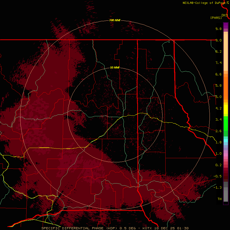This screenshot has width=230, height=230.
Task: Click the 1.8 color scale value
Action: [218, 142]
